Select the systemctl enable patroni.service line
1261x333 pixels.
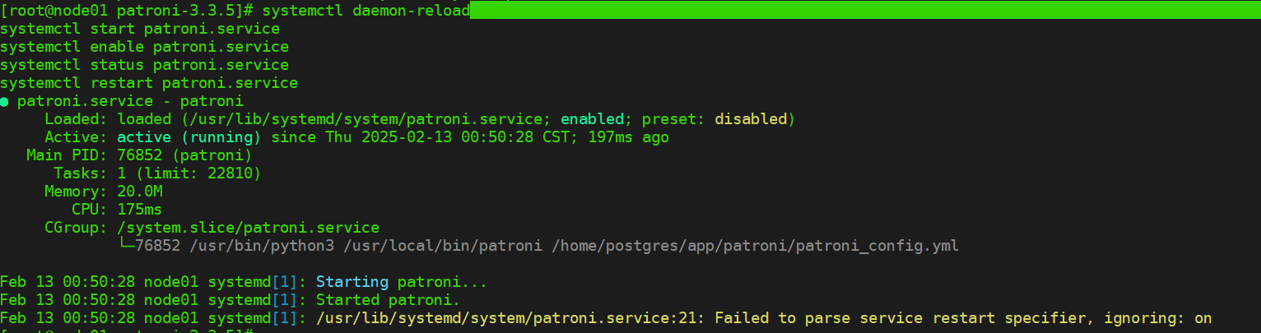tap(144, 47)
